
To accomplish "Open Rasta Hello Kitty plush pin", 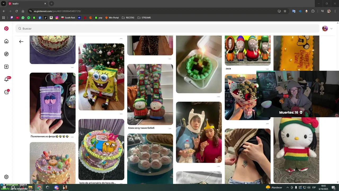I will (x=296, y=150).
